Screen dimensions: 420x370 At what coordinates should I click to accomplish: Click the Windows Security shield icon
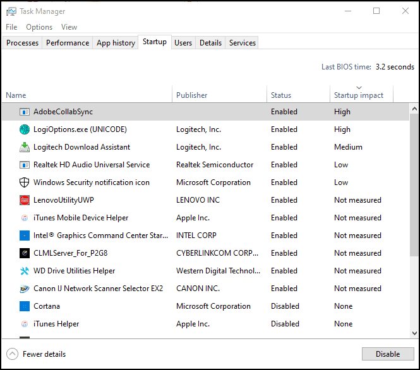[x=25, y=182]
